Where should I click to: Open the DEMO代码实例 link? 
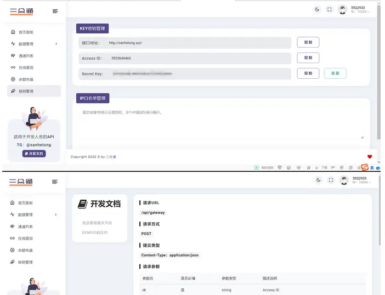click(95, 232)
